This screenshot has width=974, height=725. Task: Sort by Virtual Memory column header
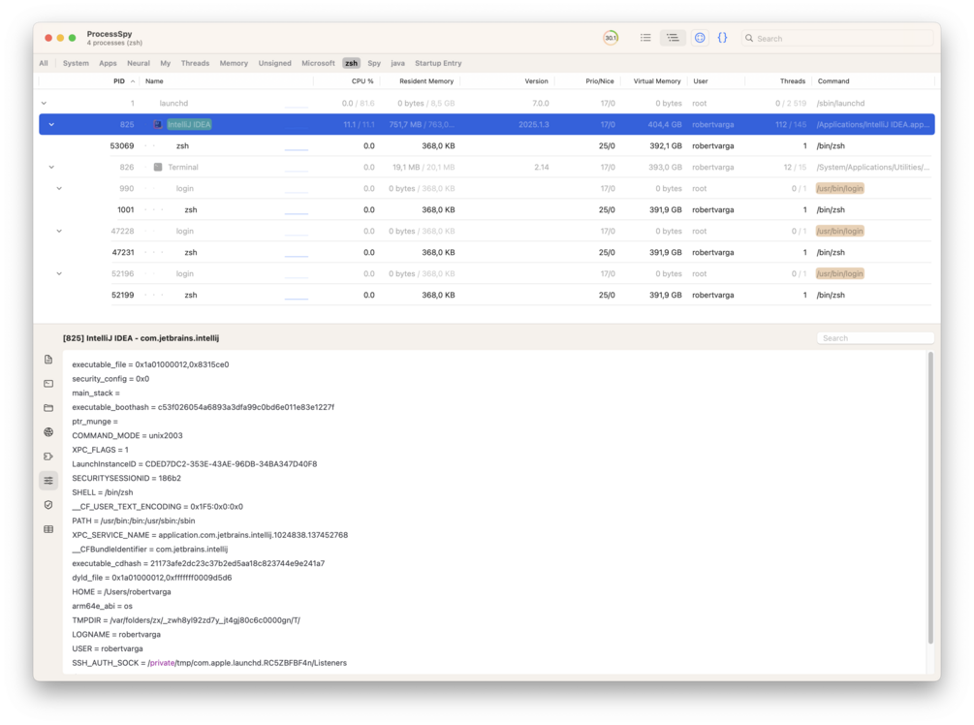coord(656,81)
